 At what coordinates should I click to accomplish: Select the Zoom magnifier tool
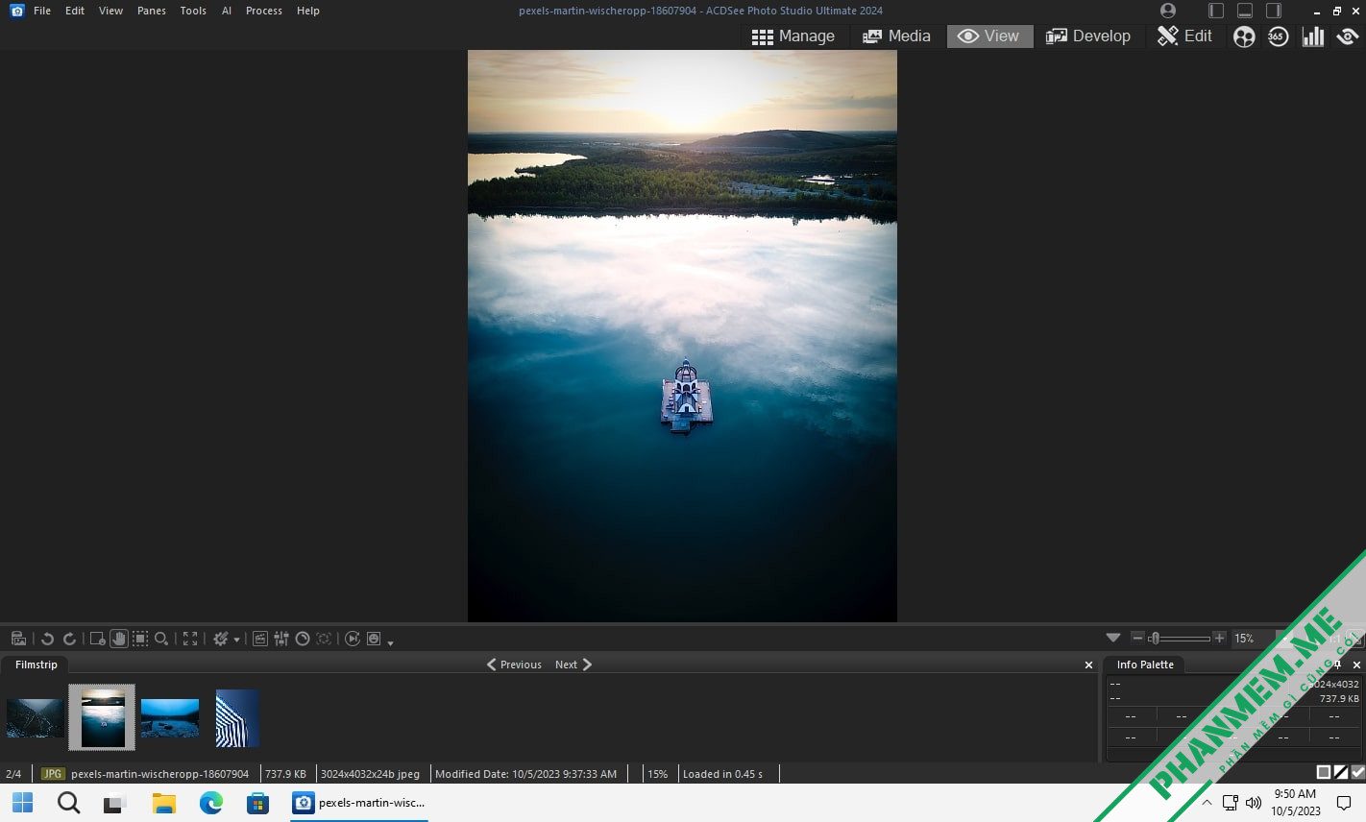[161, 639]
